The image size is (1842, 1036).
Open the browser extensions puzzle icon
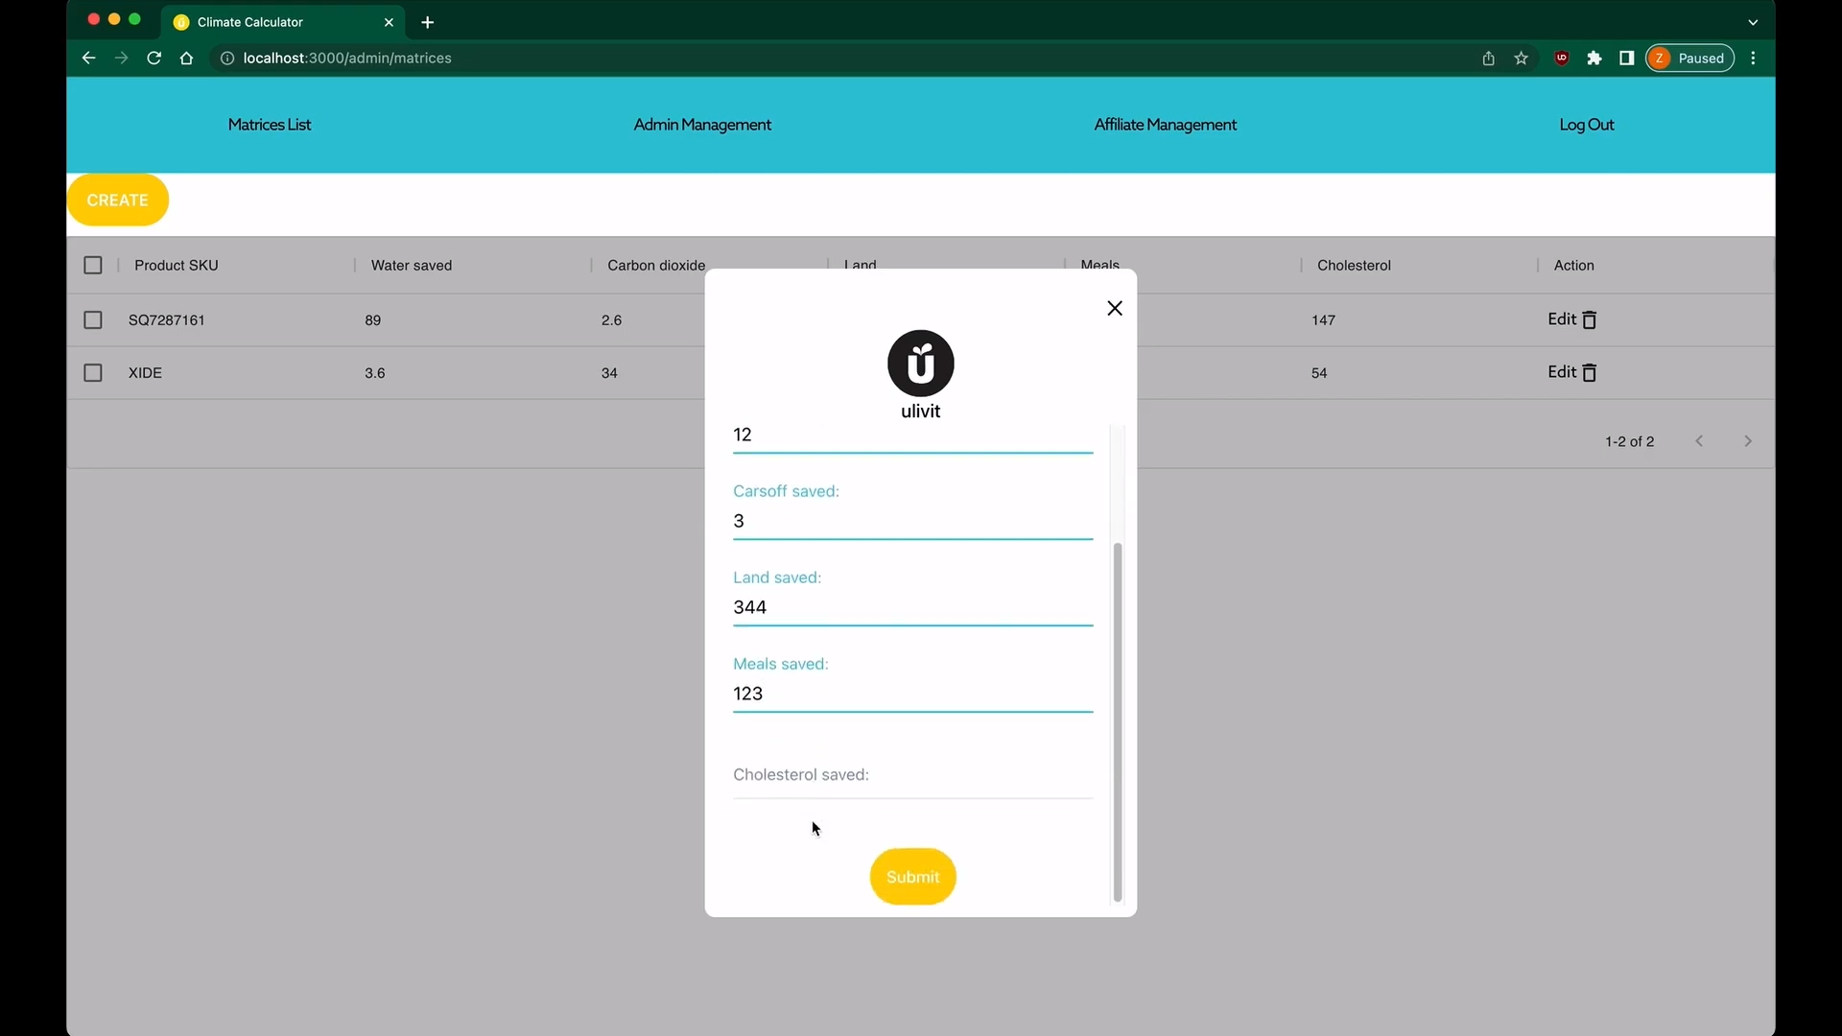click(x=1594, y=59)
